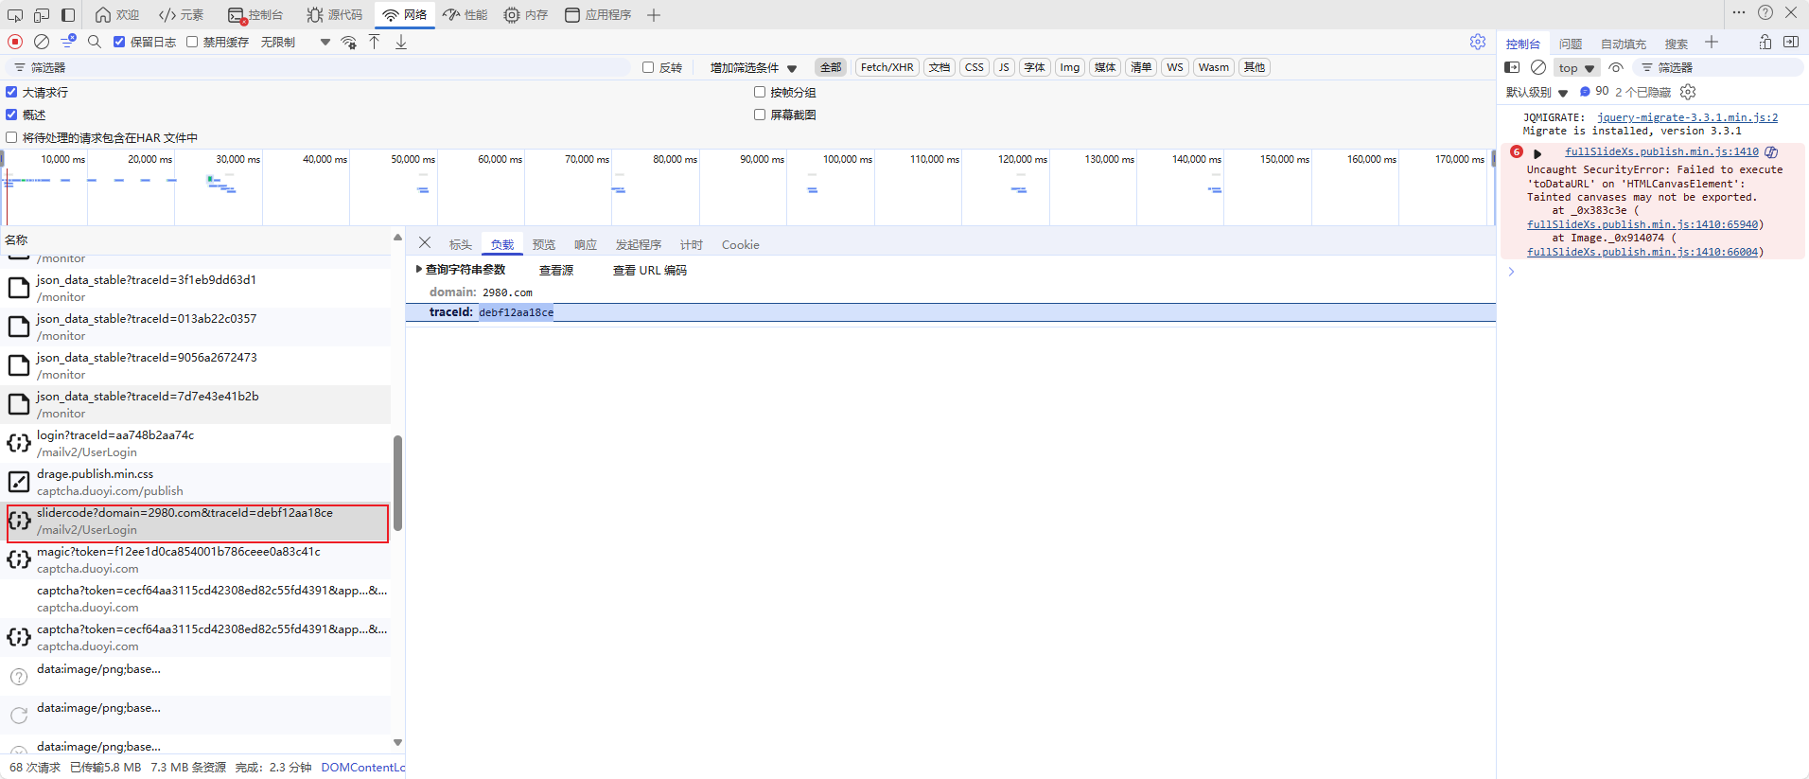Close quick view panel icon
The height and width of the screenshot is (779, 1809).
point(1791,42)
